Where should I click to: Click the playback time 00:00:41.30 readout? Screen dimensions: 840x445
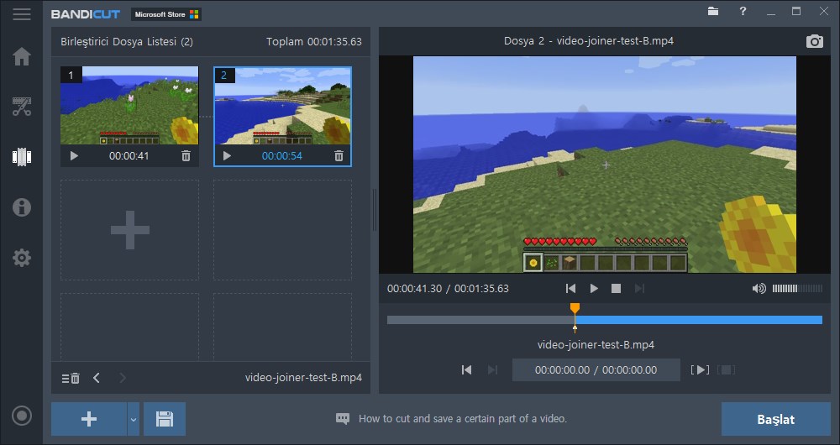415,289
